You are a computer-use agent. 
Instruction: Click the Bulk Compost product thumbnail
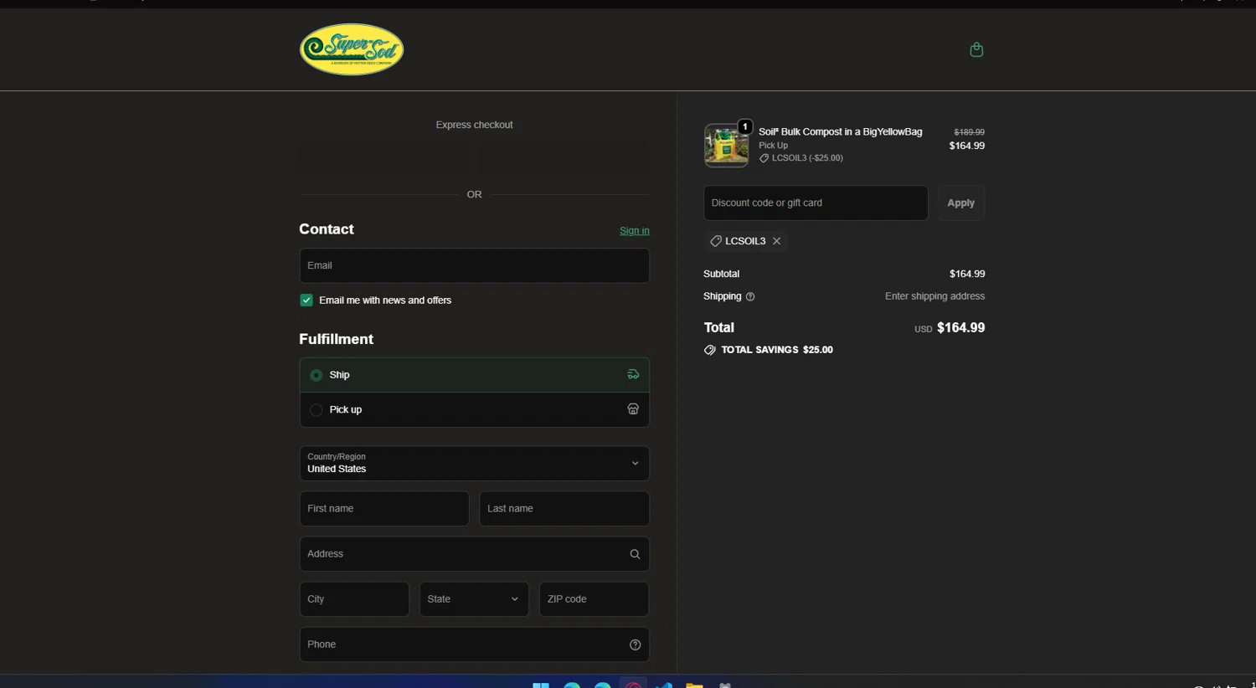pyautogui.click(x=726, y=146)
